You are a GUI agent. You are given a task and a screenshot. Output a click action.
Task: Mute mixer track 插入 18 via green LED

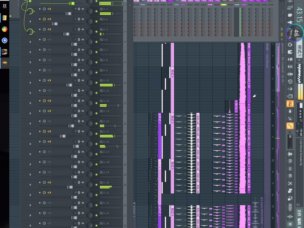click(97, 164)
